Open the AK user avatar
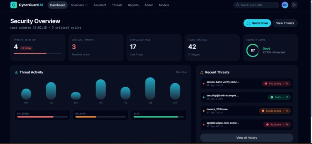This screenshot has width=312, height=144. coord(285,5)
